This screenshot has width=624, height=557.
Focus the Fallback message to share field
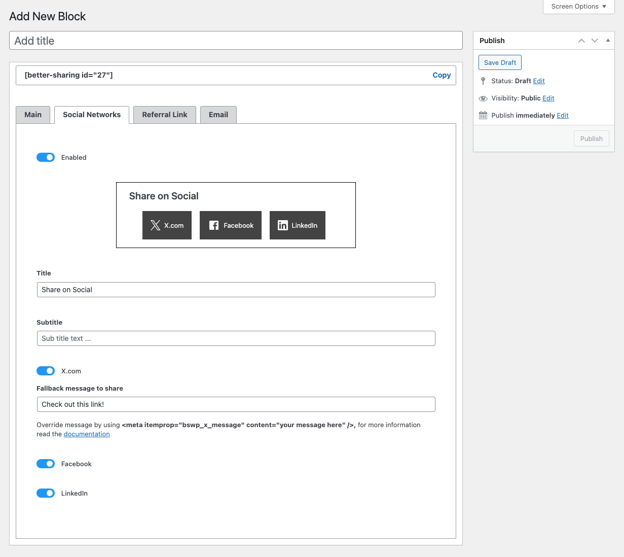click(x=236, y=404)
